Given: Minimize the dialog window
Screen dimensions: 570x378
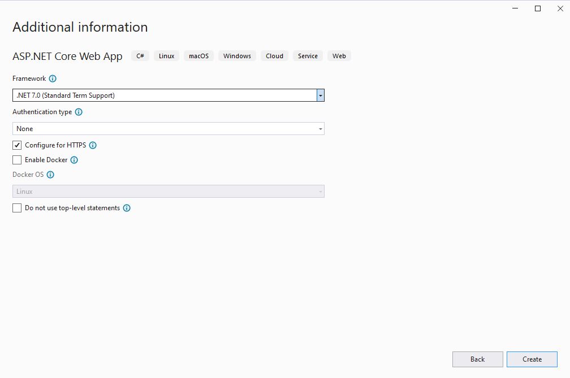Looking at the screenshot, I should [515, 8].
